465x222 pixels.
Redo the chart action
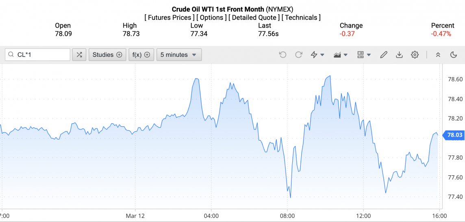coord(299,55)
